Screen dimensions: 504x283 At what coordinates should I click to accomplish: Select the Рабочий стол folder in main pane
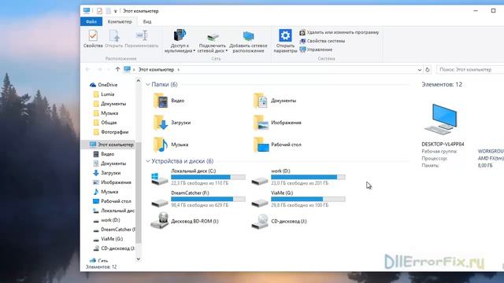tap(278, 145)
